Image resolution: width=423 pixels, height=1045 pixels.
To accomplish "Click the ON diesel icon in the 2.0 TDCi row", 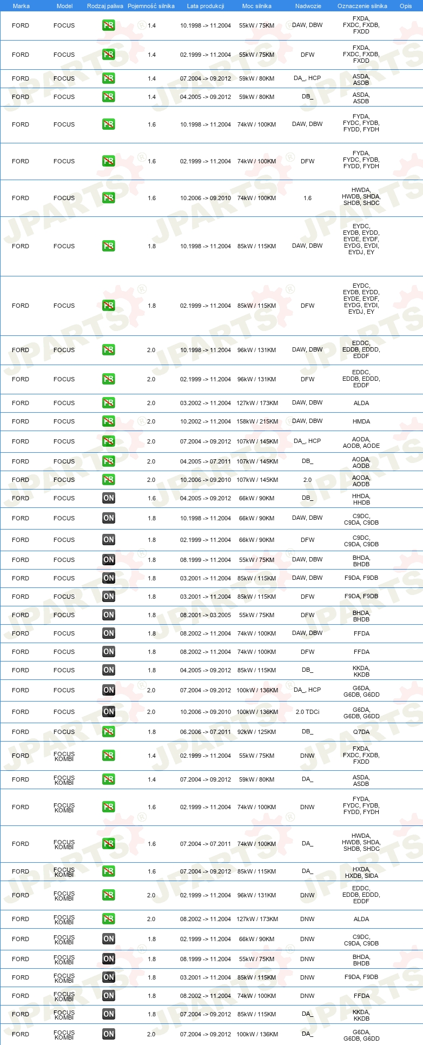I will [x=109, y=712].
